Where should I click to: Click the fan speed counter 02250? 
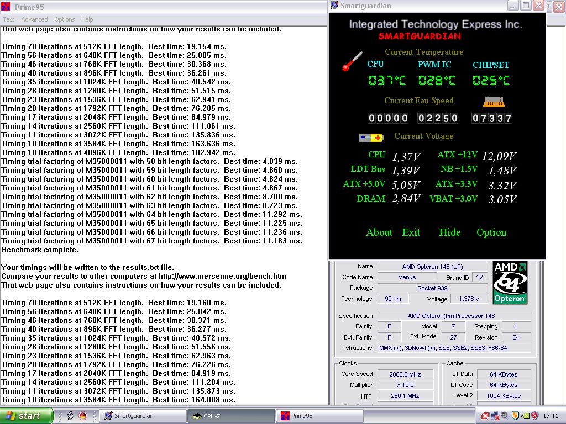point(438,118)
